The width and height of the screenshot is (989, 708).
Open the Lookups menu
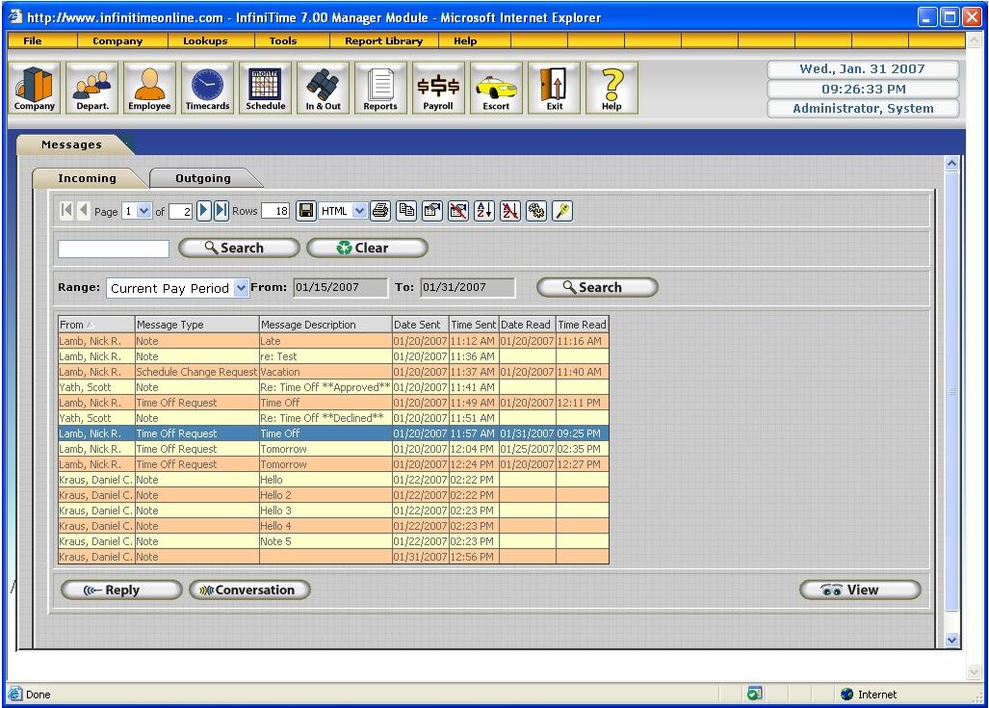tap(205, 41)
